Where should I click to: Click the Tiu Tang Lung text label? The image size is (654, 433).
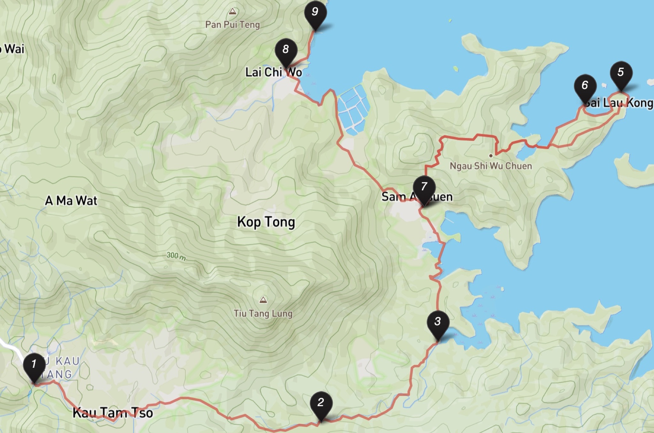point(263,313)
